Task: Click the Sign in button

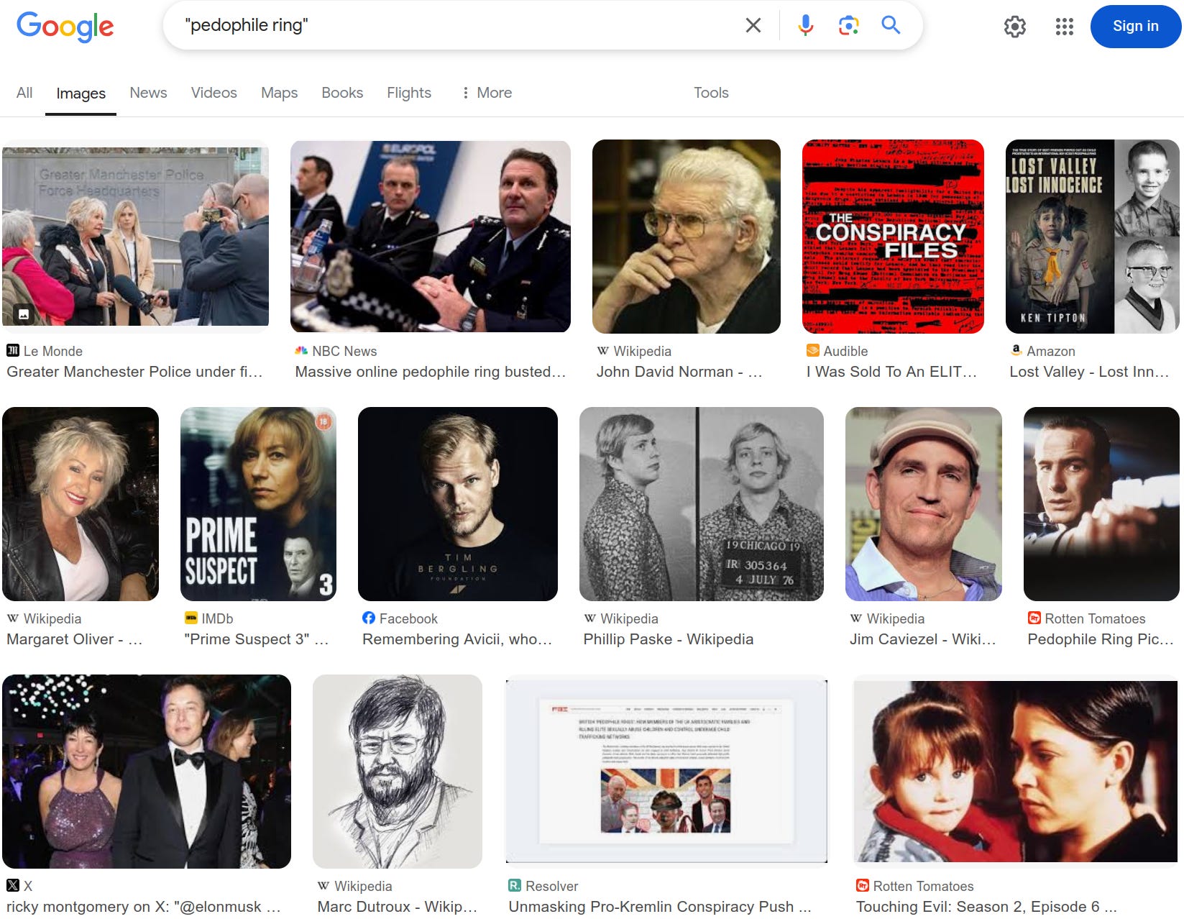Action: point(1135,27)
